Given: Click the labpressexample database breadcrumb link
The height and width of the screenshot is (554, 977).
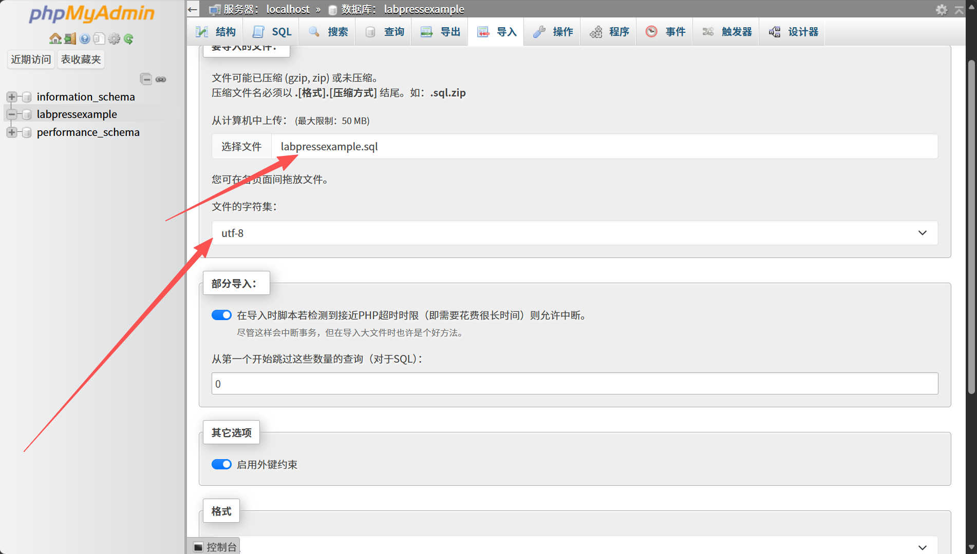Looking at the screenshot, I should (x=424, y=9).
